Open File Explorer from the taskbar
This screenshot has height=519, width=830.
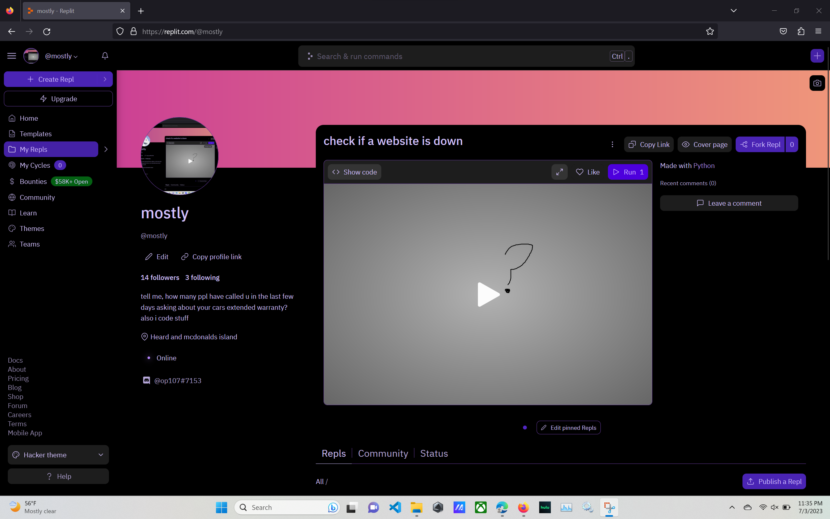click(x=416, y=507)
